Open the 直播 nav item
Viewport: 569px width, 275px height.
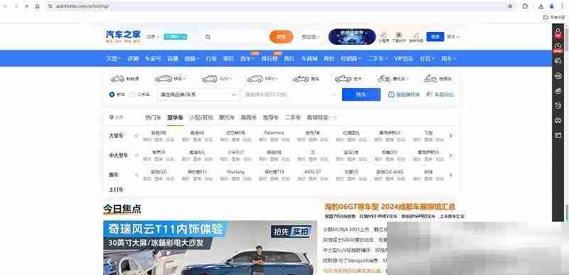tap(173, 59)
